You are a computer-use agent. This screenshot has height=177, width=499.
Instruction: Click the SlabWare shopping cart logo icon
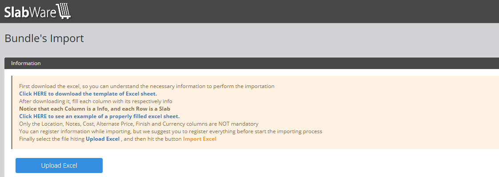(x=64, y=12)
